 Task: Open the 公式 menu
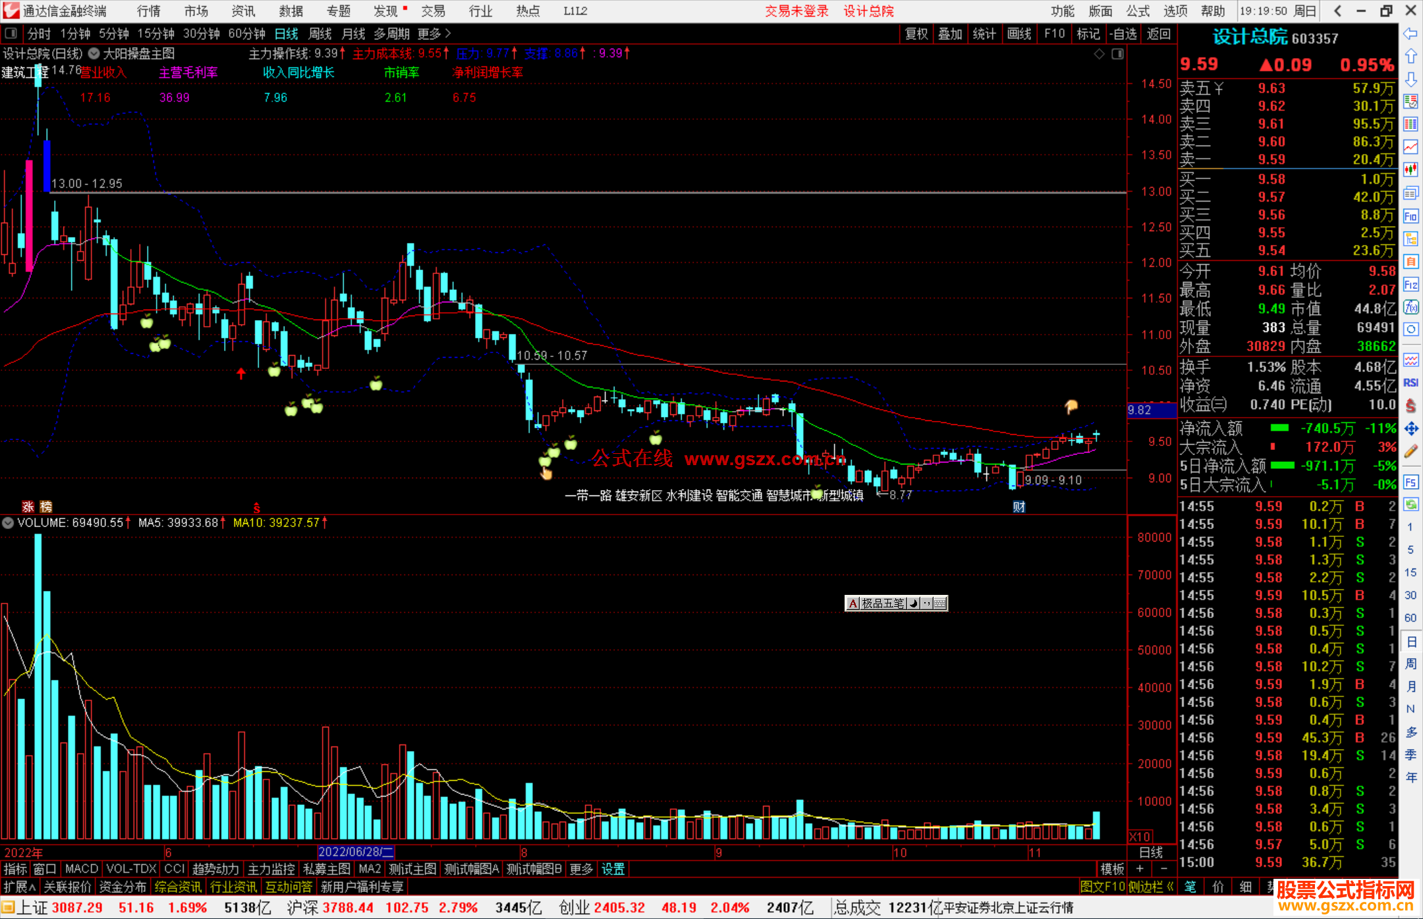click(x=1138, y=11)
